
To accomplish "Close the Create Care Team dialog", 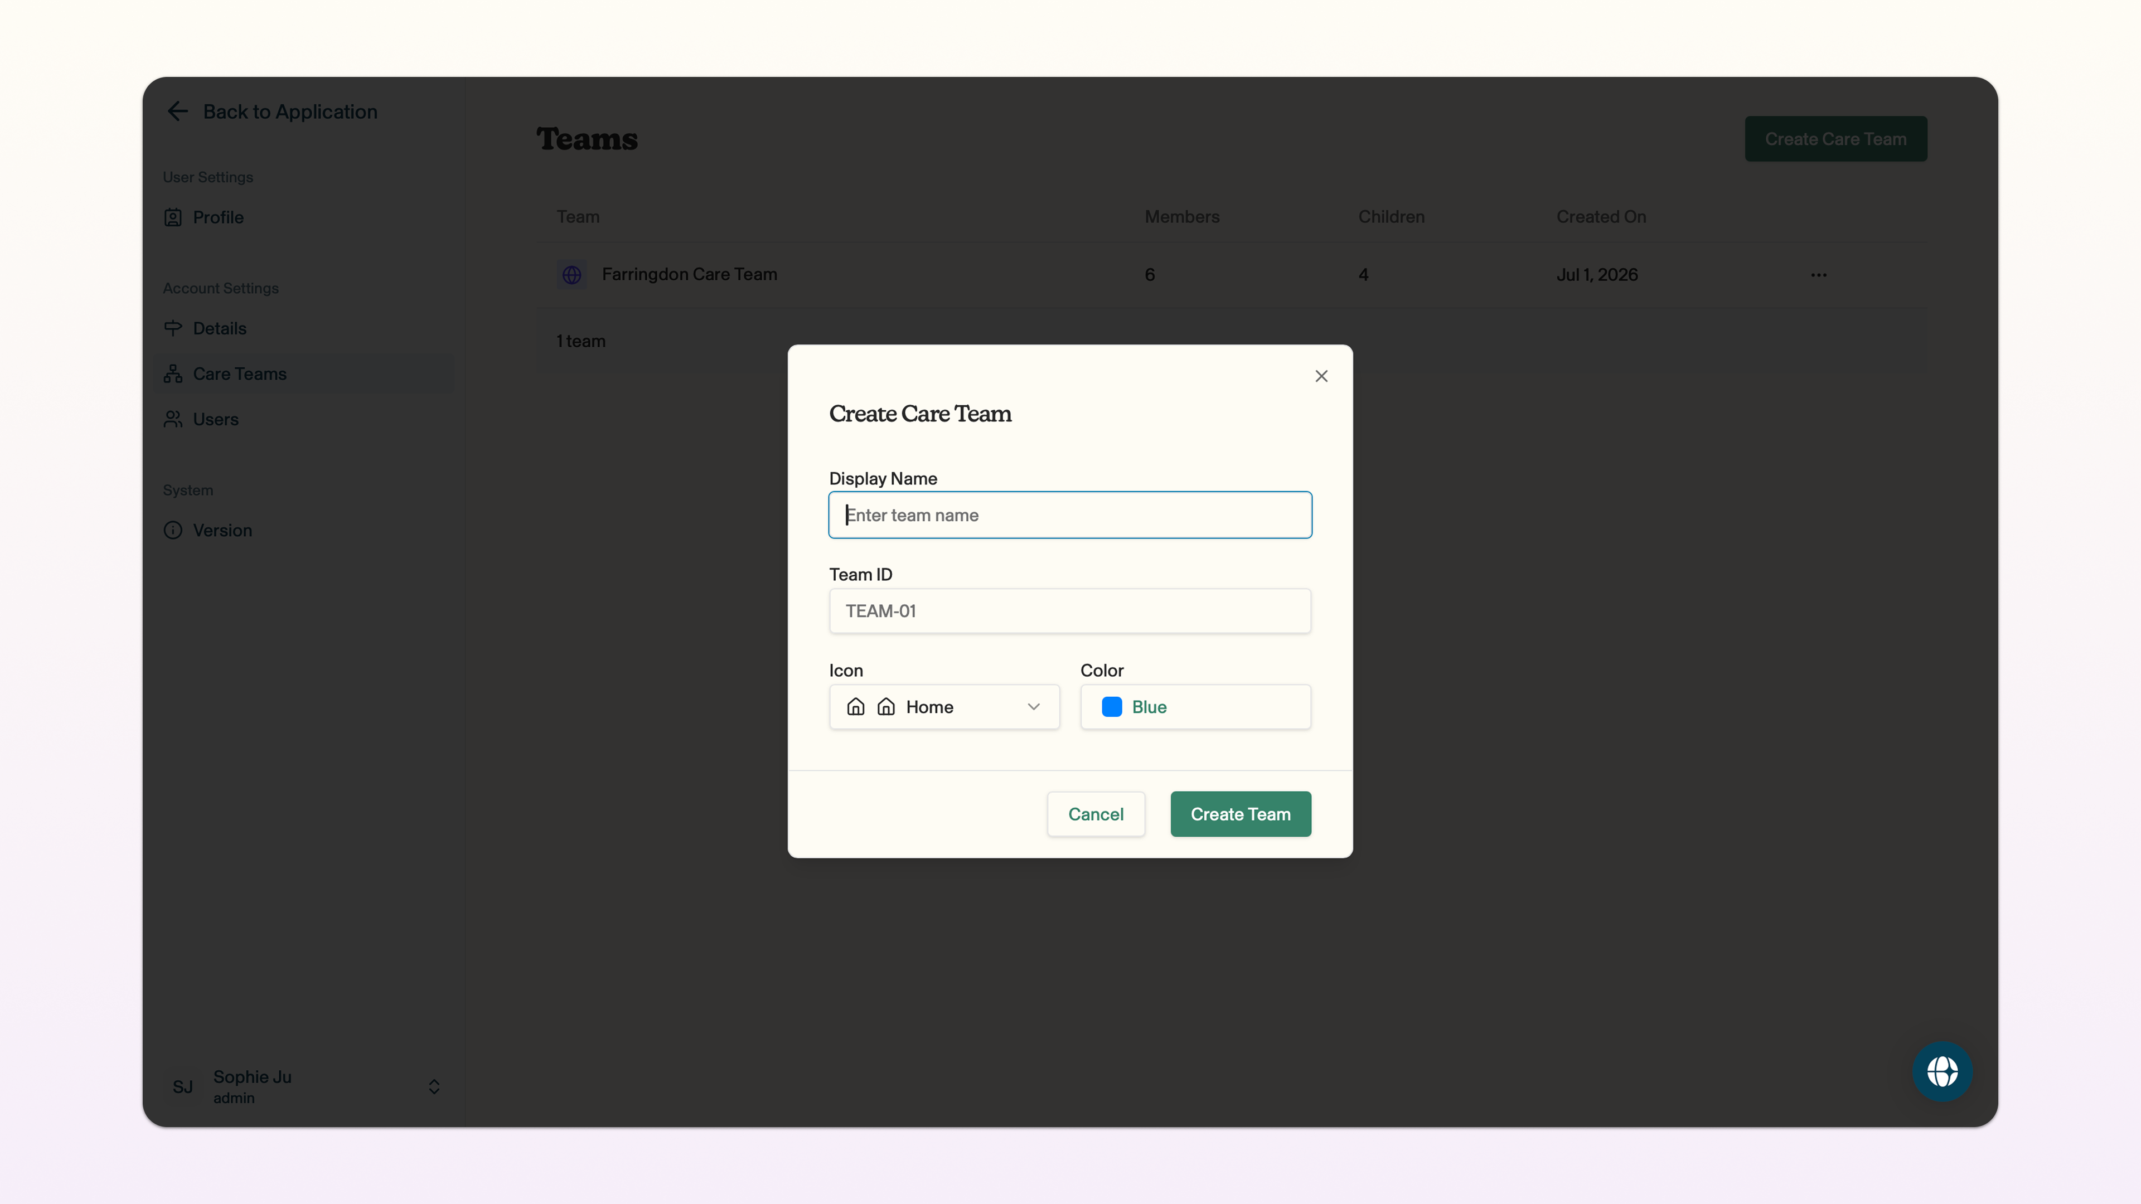I will click(x=1321, y=376).
